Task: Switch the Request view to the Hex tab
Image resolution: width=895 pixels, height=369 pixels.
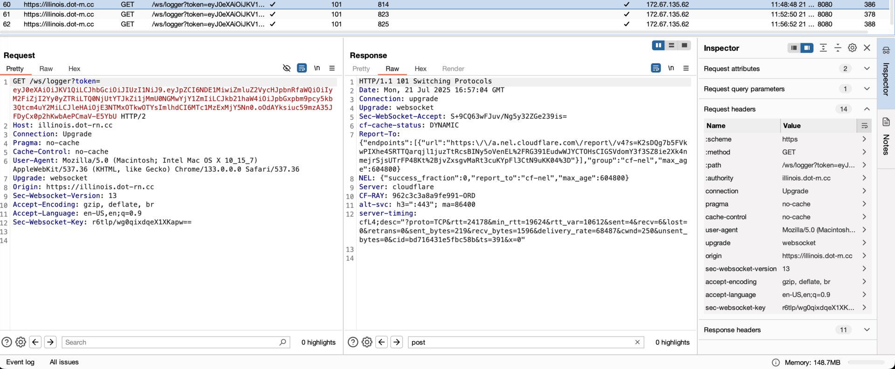Action: pyautogui.click(x=74, y=68)
